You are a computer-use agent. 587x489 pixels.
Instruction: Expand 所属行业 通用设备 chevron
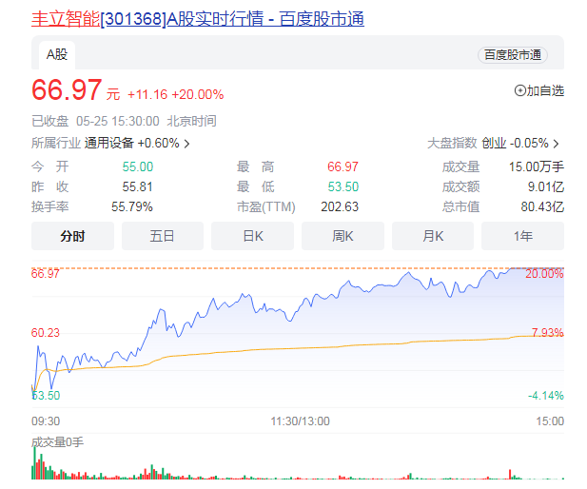point(186,144)
